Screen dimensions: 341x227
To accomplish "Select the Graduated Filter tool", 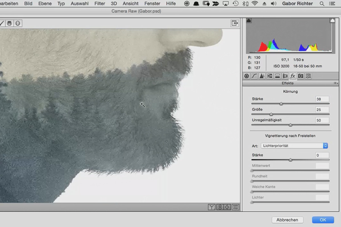I will point(9,23).
